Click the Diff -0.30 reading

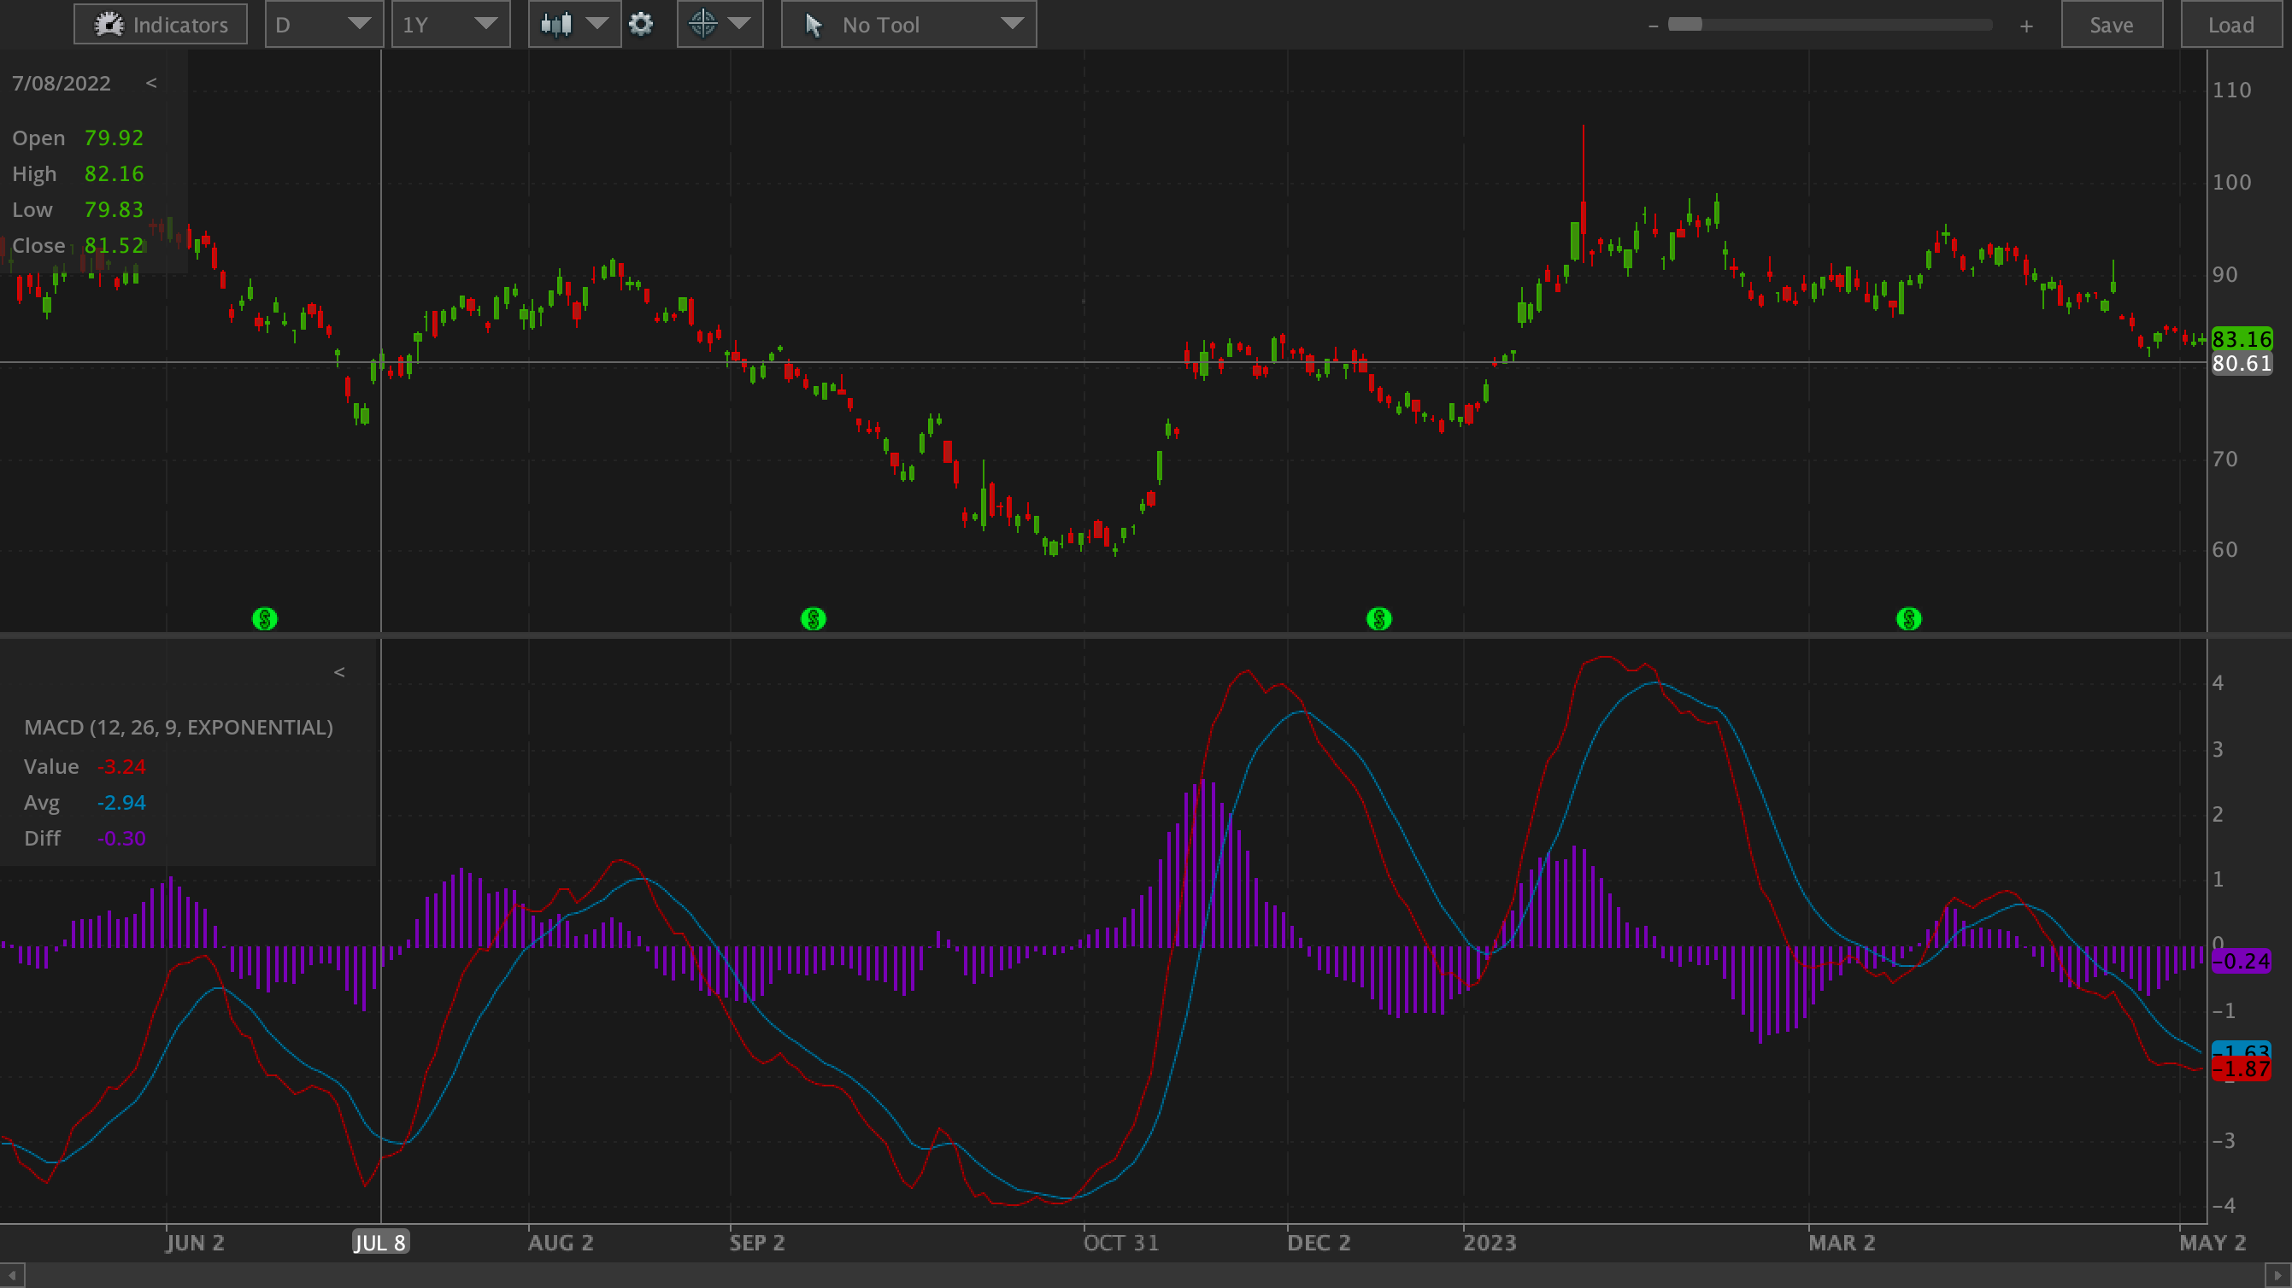coord(121,838)
